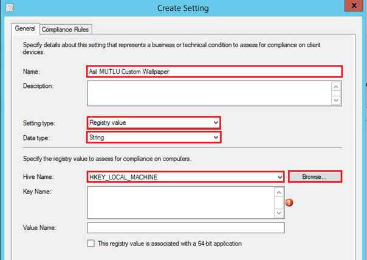This screenshot has height=260, width=367.
Task: Switch to the General tab
Action: [x=24, y=28]
